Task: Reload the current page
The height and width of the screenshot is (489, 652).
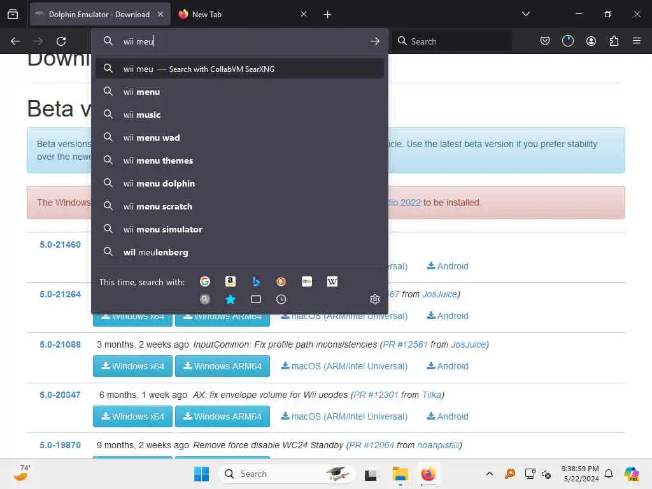Action: 61,41
